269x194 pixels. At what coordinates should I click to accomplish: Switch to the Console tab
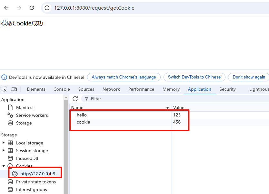(62, 89)
